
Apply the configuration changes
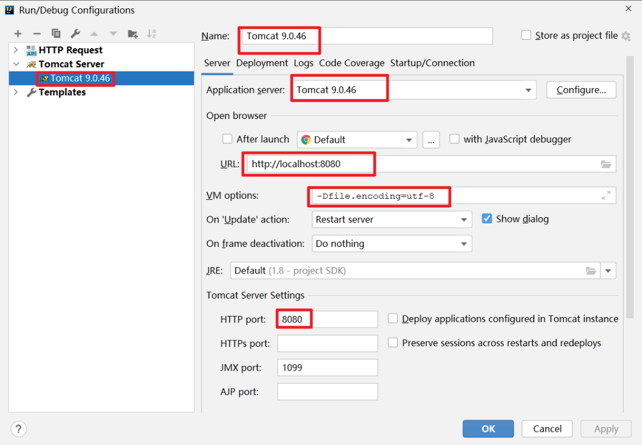[606, 428]
